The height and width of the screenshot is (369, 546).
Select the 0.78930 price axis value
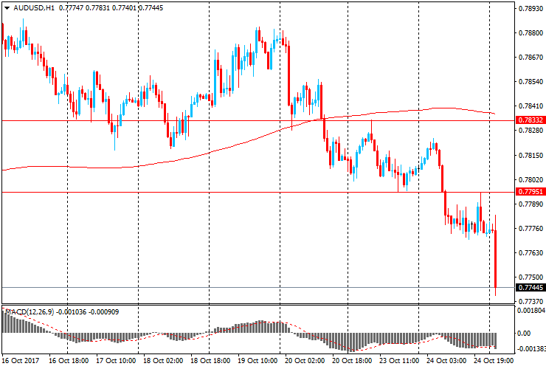click(x=531, y=8)
